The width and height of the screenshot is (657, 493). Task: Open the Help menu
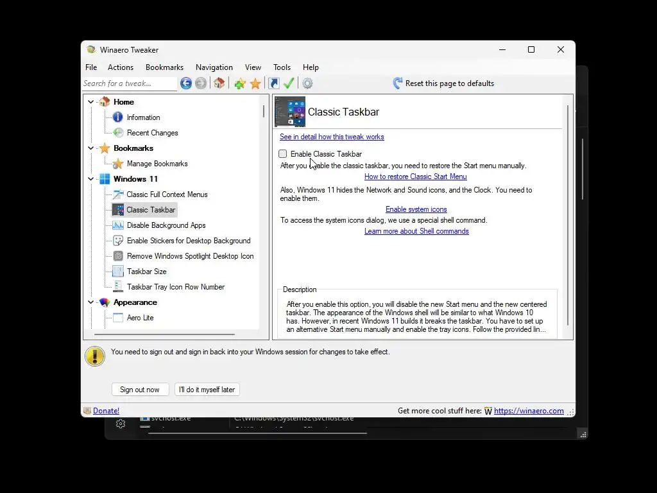[311, 67]
